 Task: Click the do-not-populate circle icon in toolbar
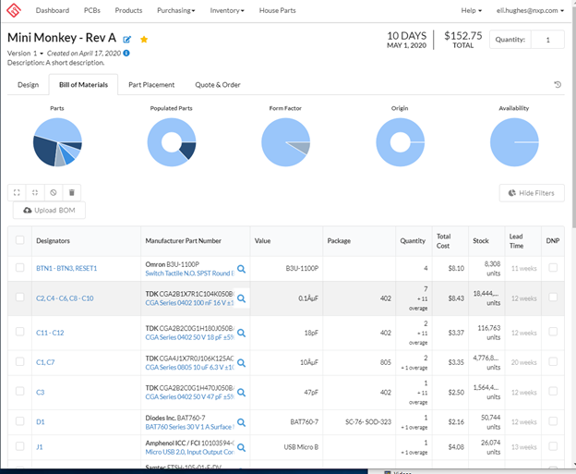click(x=54, y=192)
